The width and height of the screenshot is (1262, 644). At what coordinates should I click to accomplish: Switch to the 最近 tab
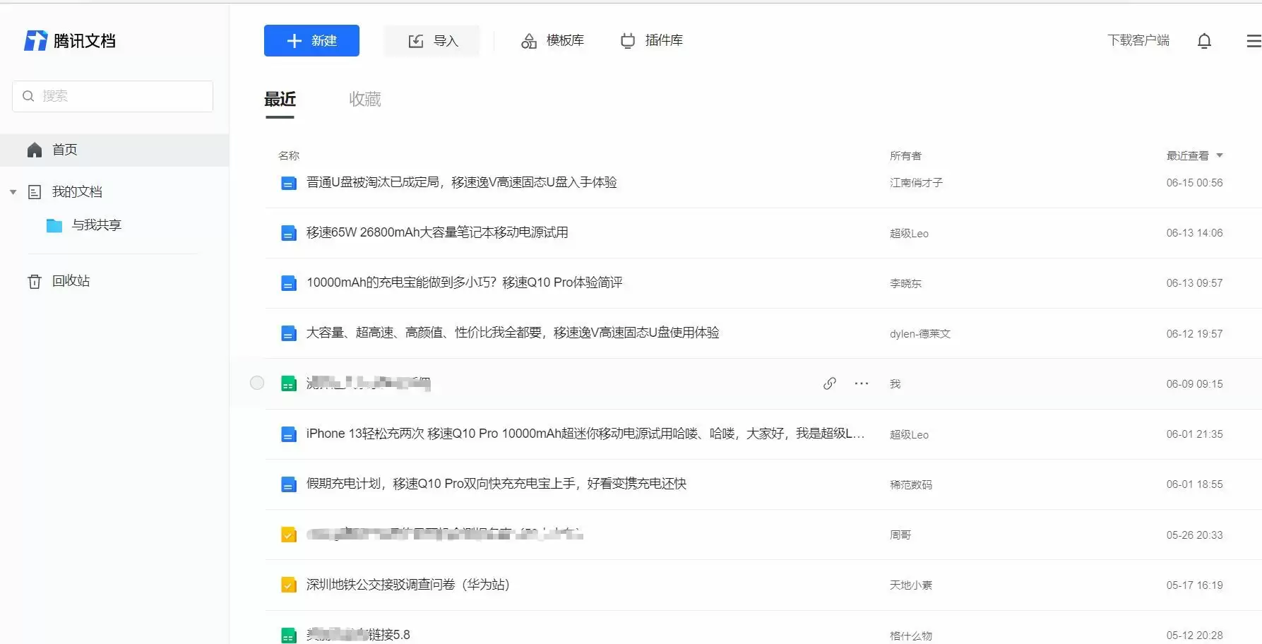tap(280, 100)
